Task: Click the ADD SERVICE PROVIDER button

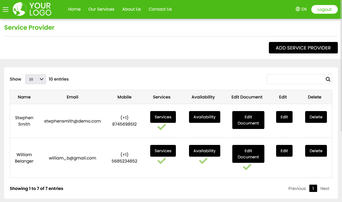Action: pos(303,48)
